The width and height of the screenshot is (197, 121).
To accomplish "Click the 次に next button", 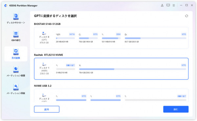I will (x=176, y=109).
